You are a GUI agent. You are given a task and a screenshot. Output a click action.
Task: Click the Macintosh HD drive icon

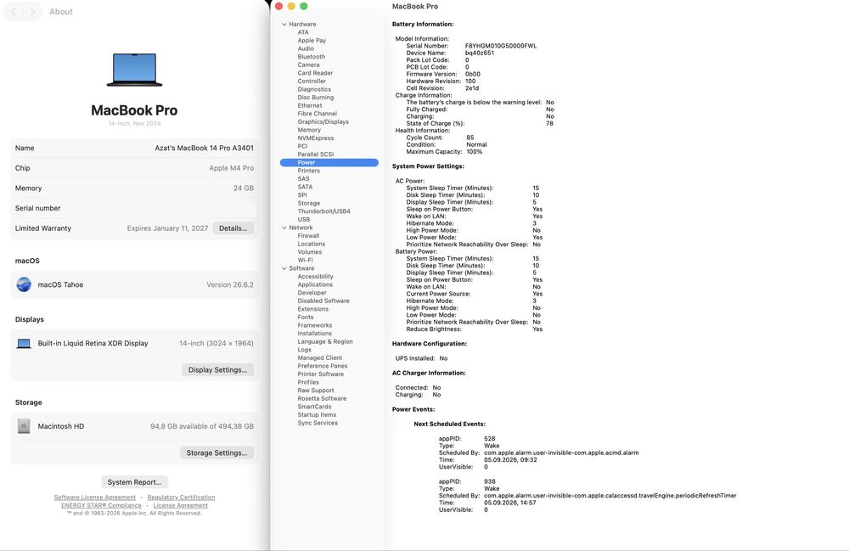point(24,426)
